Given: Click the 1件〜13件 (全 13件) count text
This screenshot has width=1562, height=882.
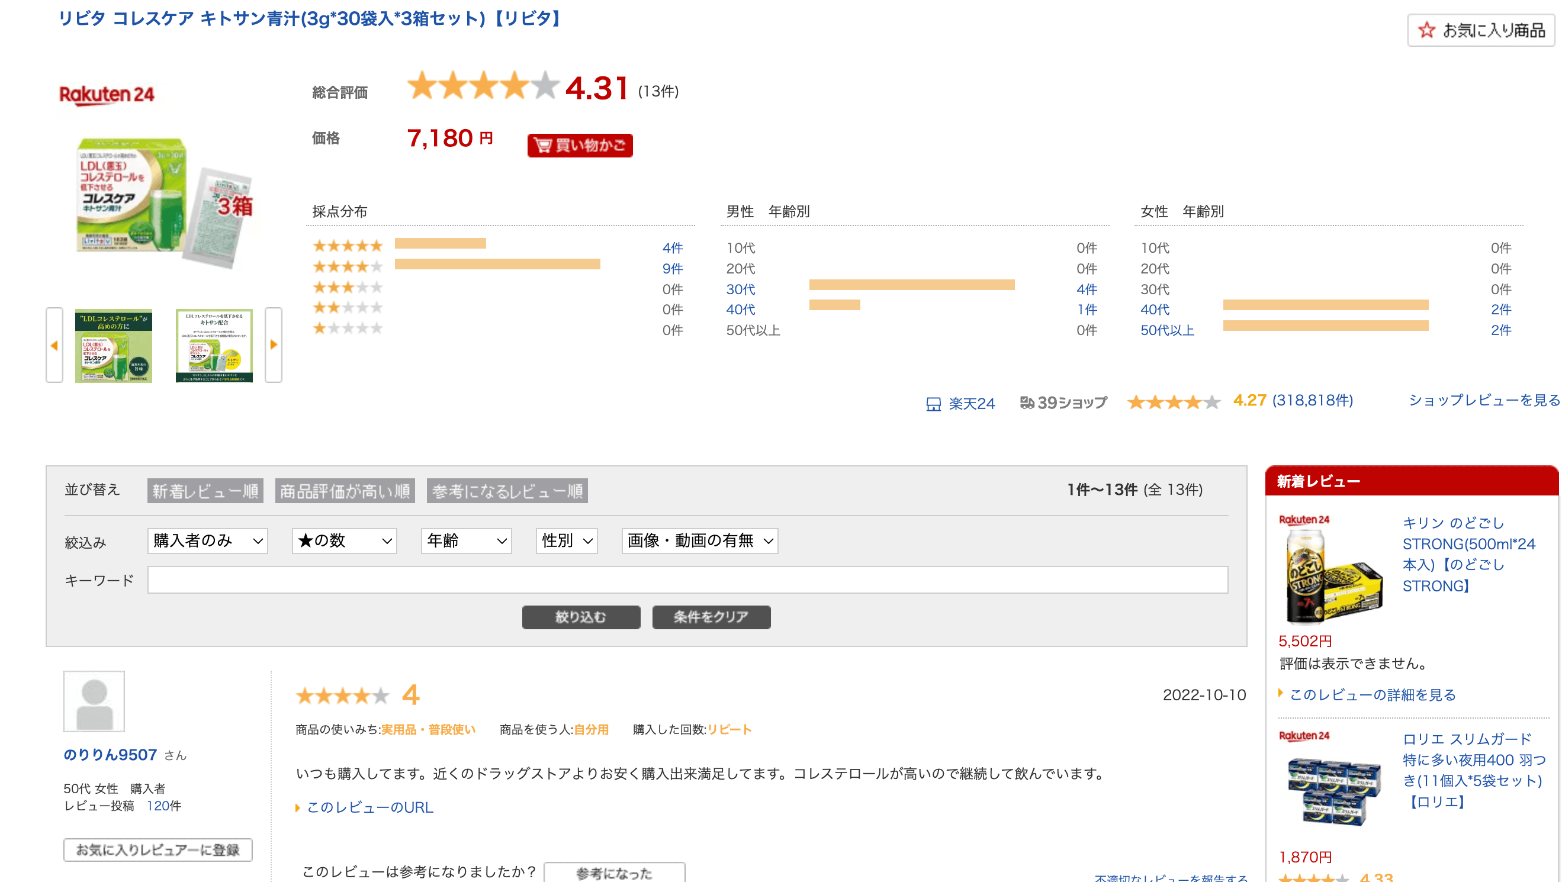Looking at the screenshot, I should tap(1134, 490).
